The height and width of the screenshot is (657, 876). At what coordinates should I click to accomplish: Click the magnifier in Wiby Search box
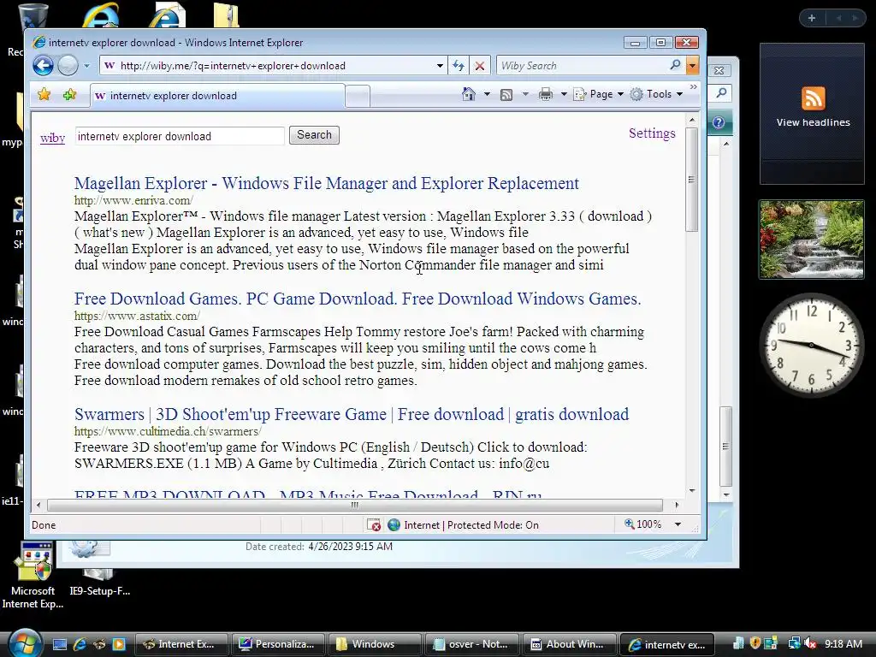[x=675, y=65]
